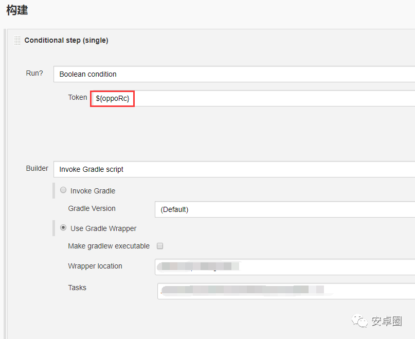The height and width of the screenshot is (339, 415).
Task: Click the 安卓圈 watermark text
Action: pyautogui.click(x=387, y=322)
